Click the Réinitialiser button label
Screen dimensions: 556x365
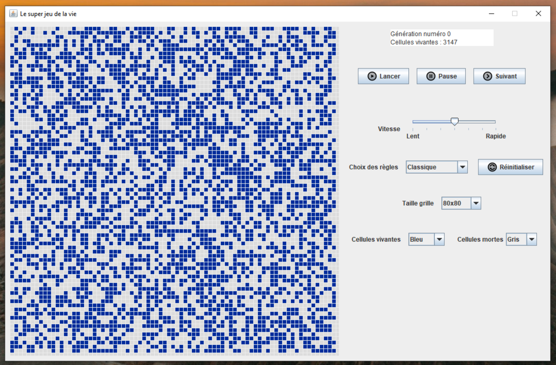point(517,167)
